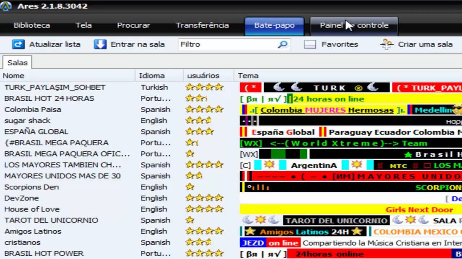
Task: Click the Atualizar lista button label
Action: pos(55,44)
